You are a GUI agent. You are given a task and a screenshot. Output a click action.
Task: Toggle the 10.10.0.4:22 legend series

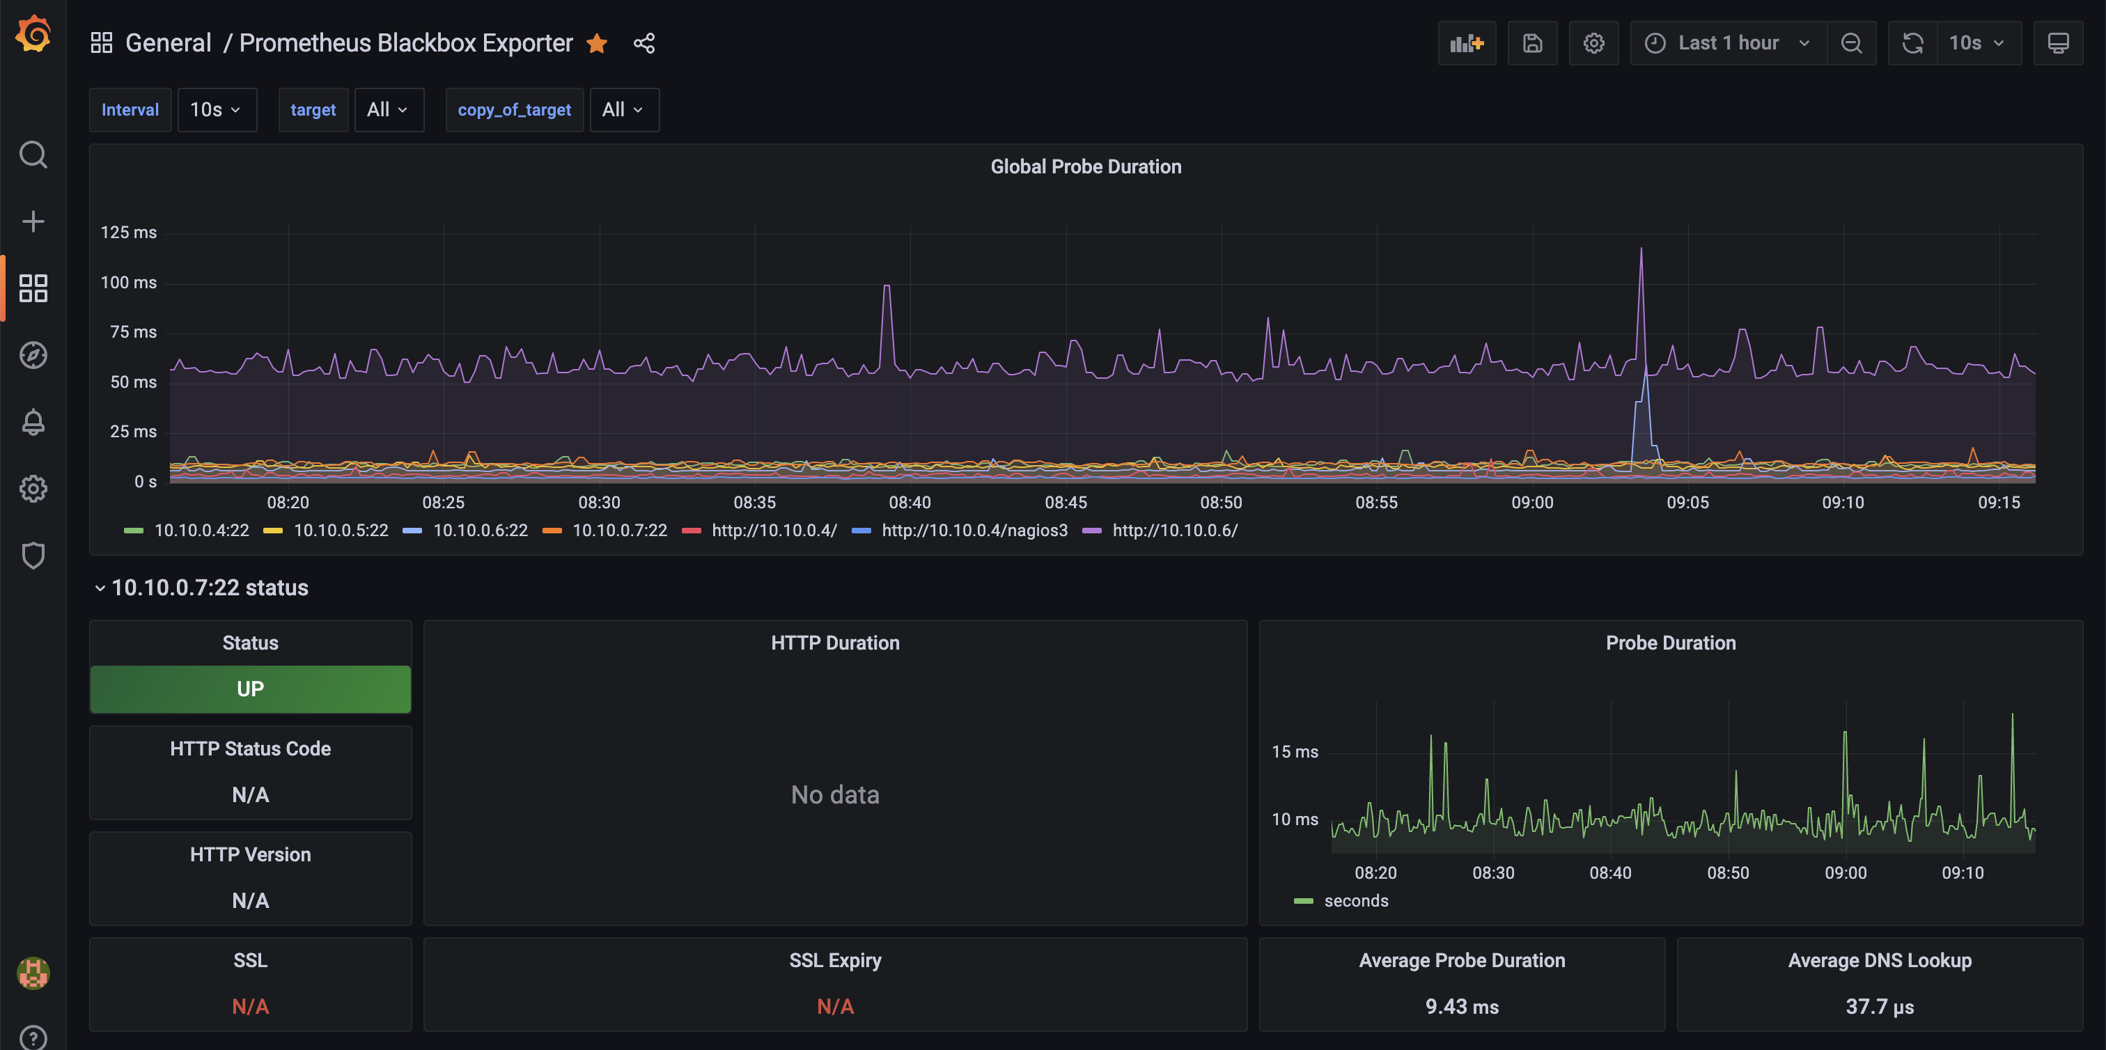coord(201,531)
